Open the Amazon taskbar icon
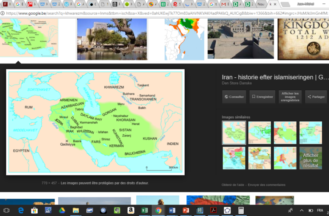329x216 pixels. (x=131, y=210)
